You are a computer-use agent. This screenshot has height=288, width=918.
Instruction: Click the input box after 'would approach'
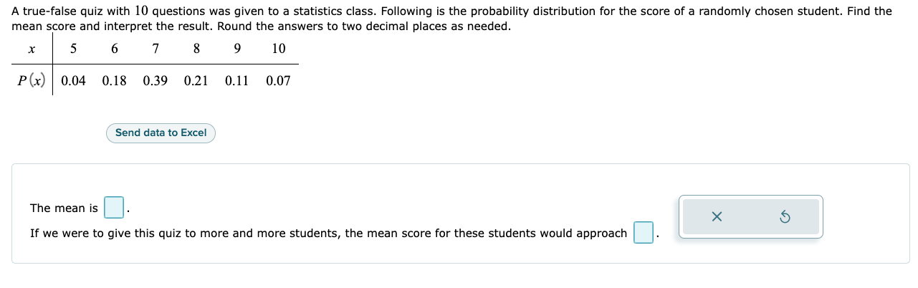coord(643,233)
